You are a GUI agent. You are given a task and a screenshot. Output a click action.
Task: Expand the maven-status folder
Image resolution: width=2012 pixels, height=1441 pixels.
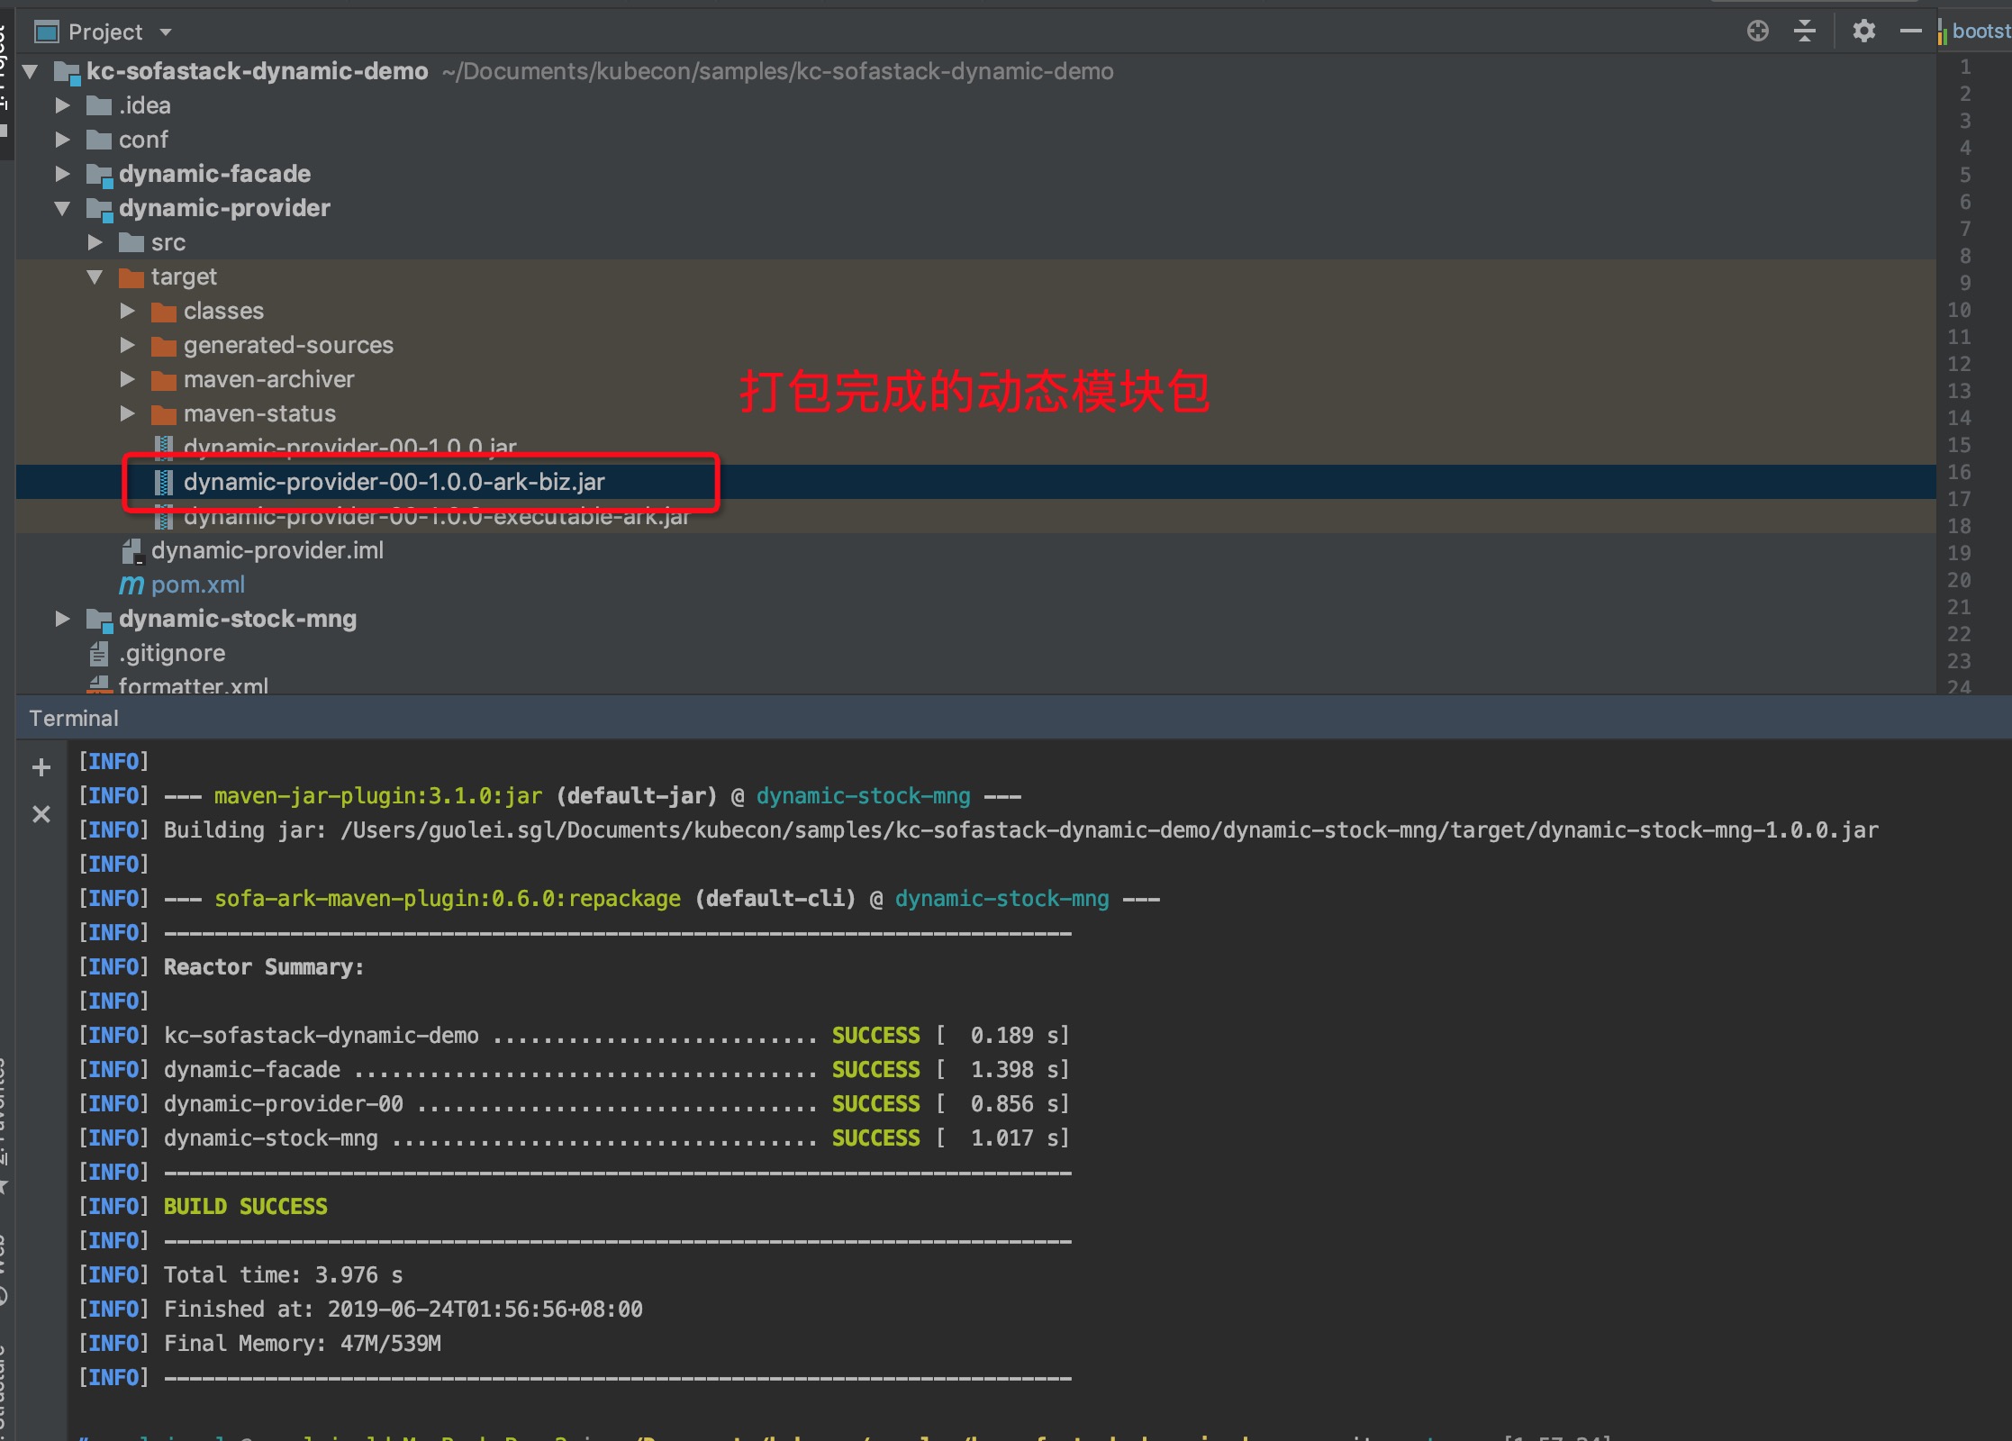click(x=127, y=413)
